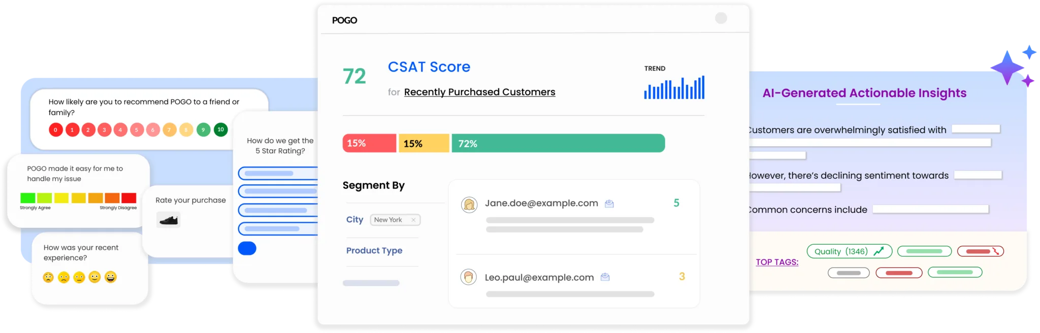This screenshot has width=1040, height=333.
Task: Select rating 0 on the recommend scale
Action: pyautogui.click(x=55, y=130)
